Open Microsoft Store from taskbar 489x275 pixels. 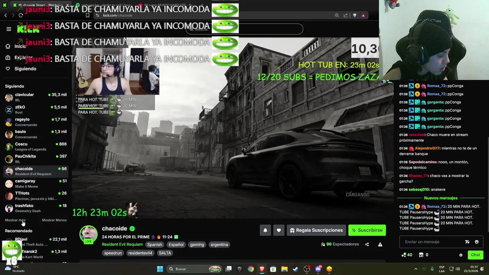[273, 269]
